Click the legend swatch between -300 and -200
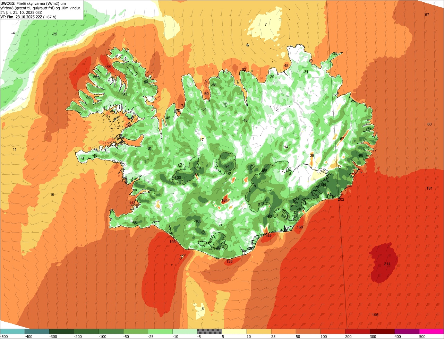This screenshot has height=339, width=444. (61, 331)
